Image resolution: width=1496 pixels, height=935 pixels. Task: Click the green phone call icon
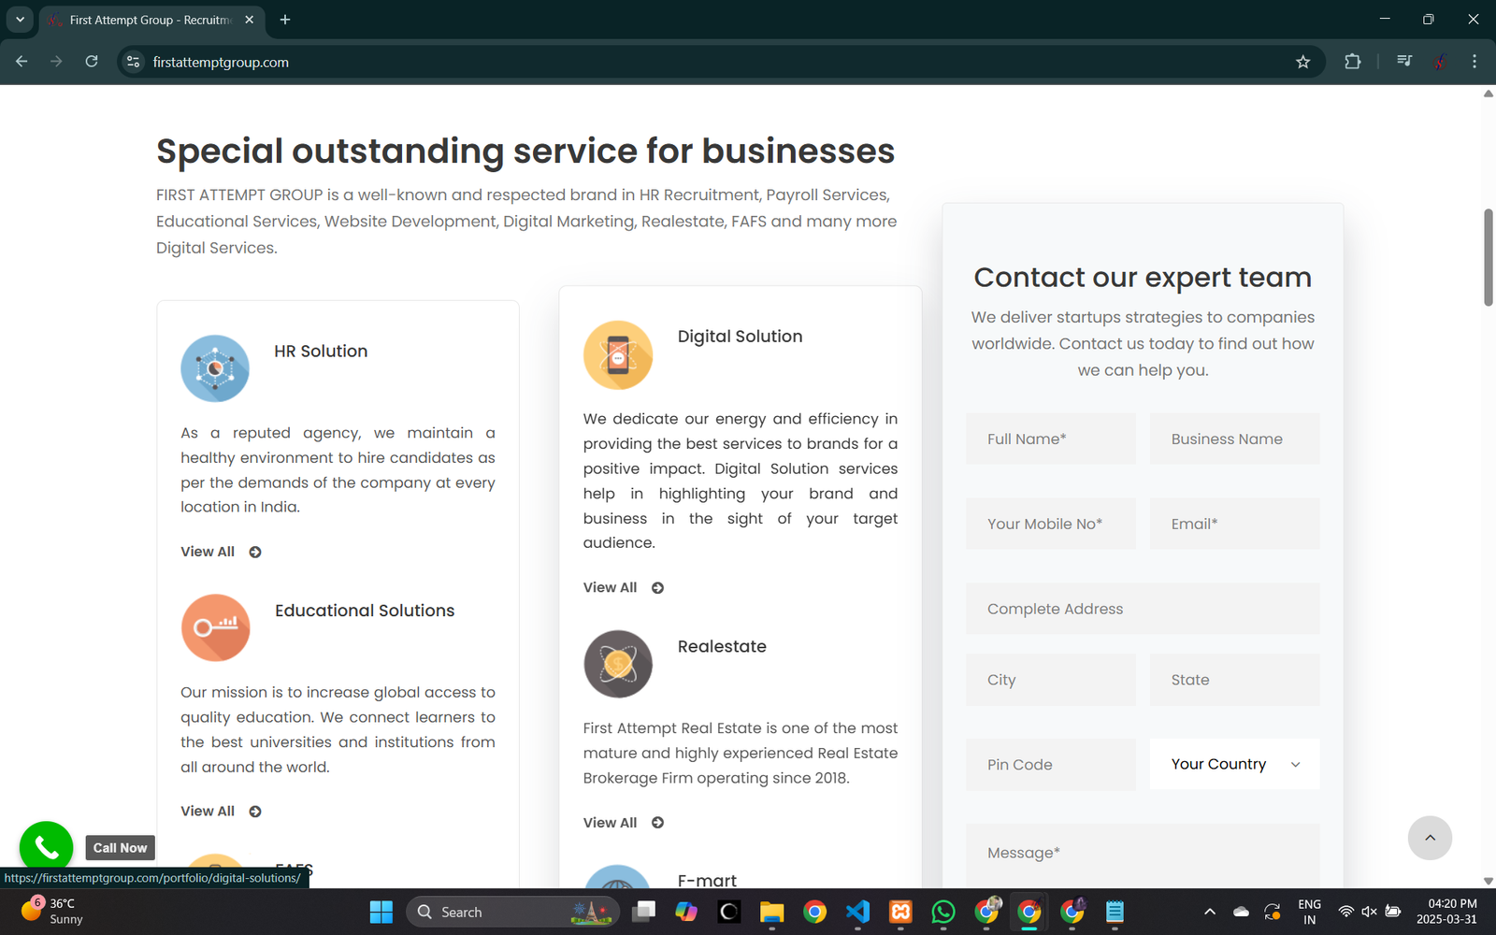47,847
